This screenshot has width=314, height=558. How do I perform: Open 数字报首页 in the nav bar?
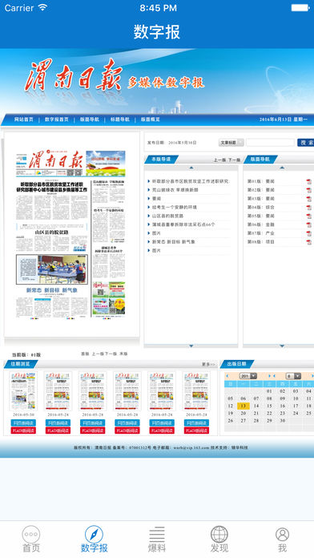tap(57, 119)
